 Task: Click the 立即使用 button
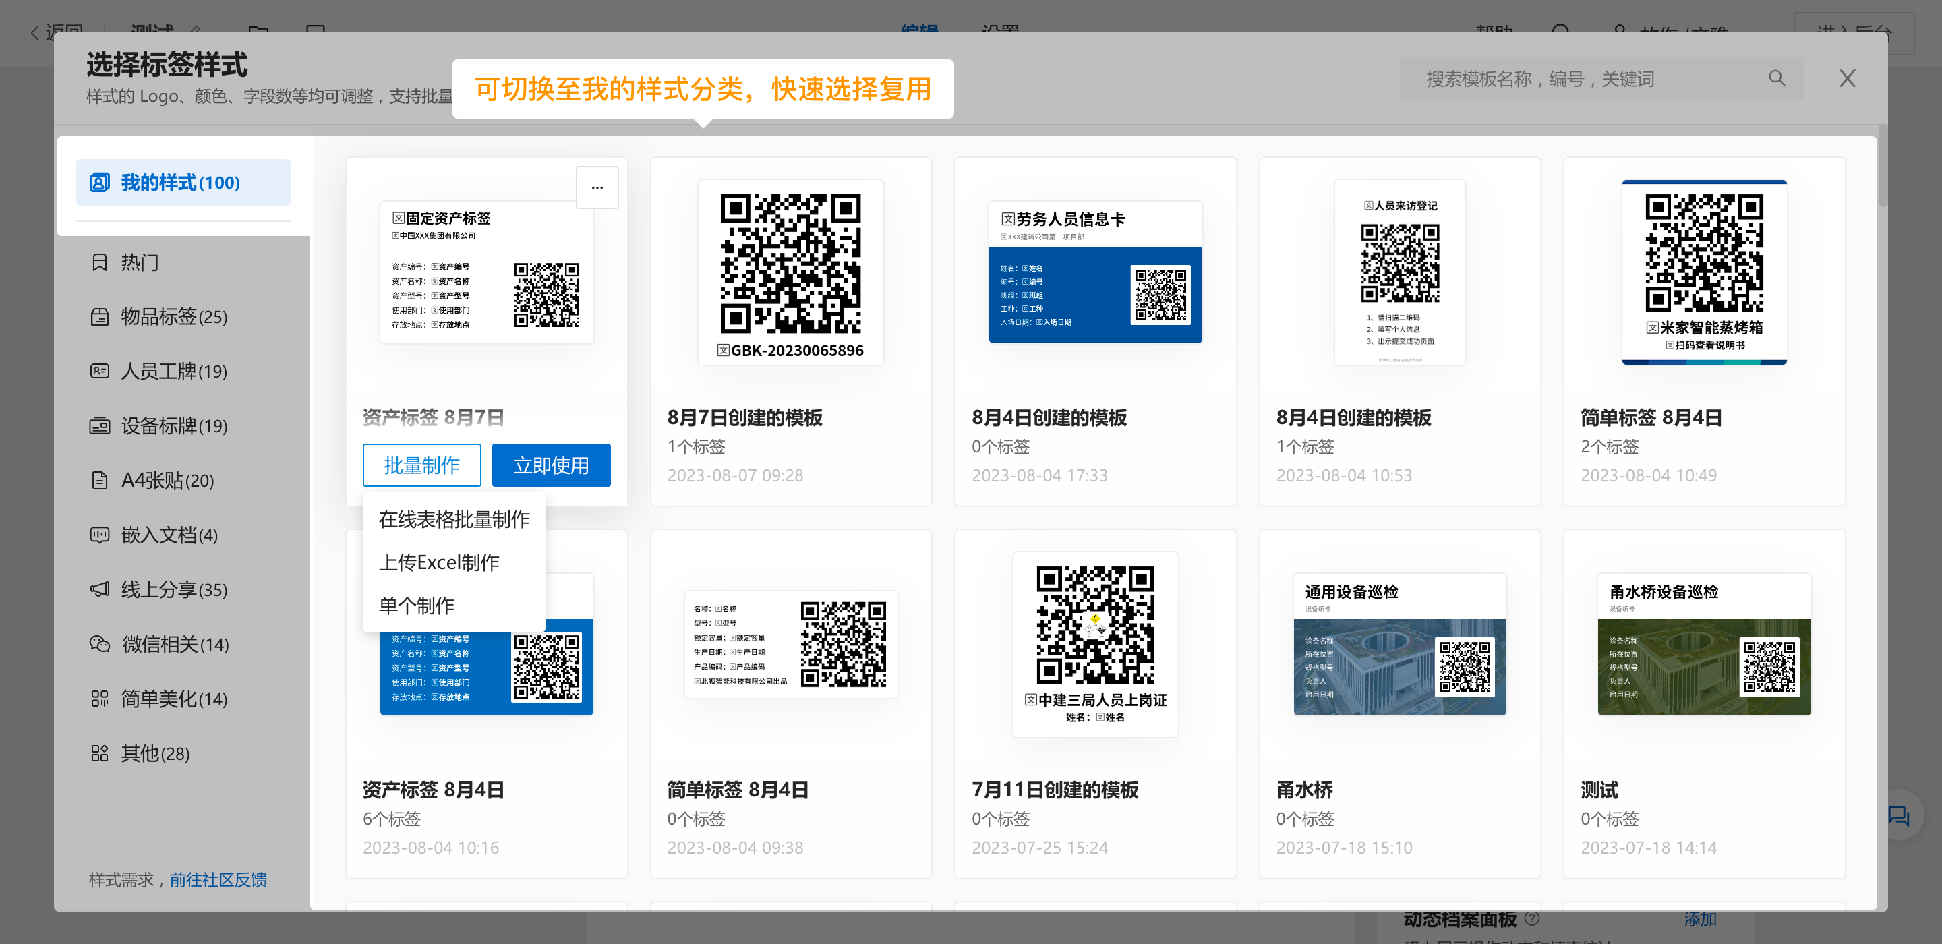pyautogui.click(x=551, y=465)
